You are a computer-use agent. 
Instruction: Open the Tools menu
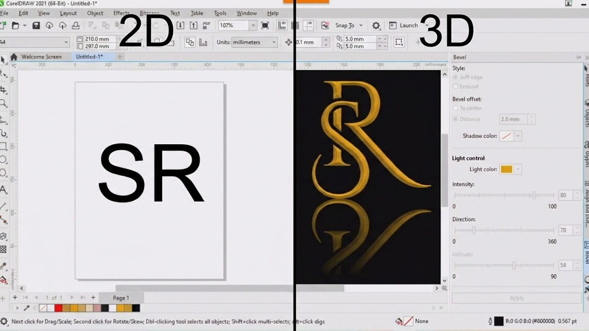tap(220, 13)
